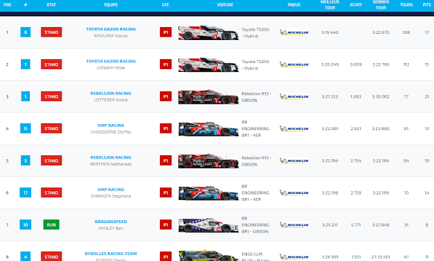Click the STAND status badge for car 11

tap(52, 128)
